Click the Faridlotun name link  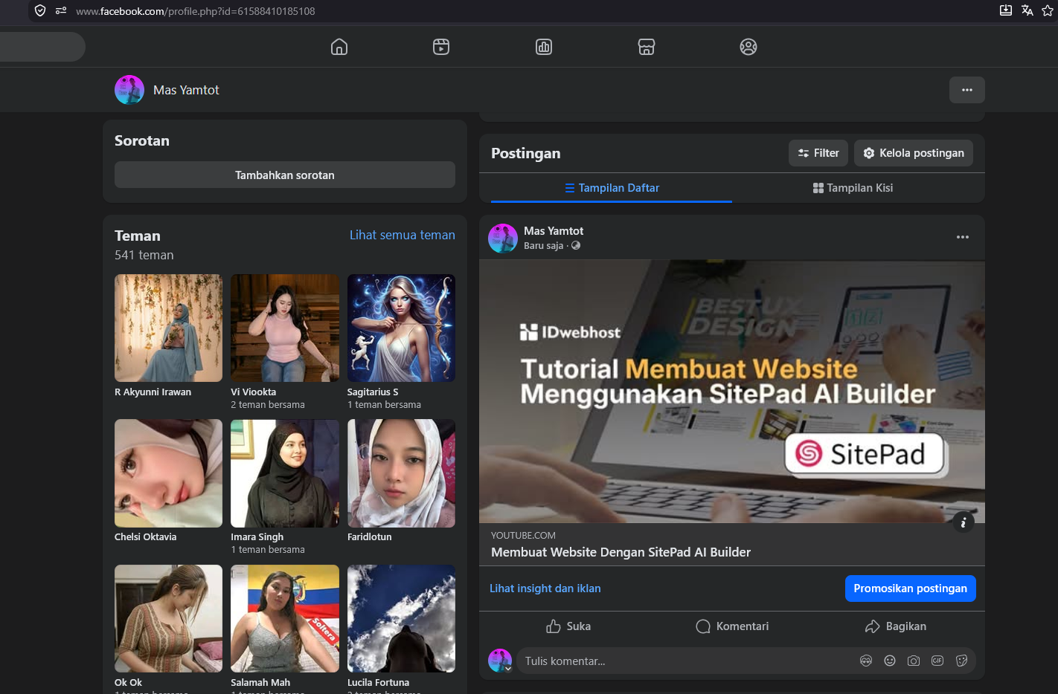click(x=369, y=536)
